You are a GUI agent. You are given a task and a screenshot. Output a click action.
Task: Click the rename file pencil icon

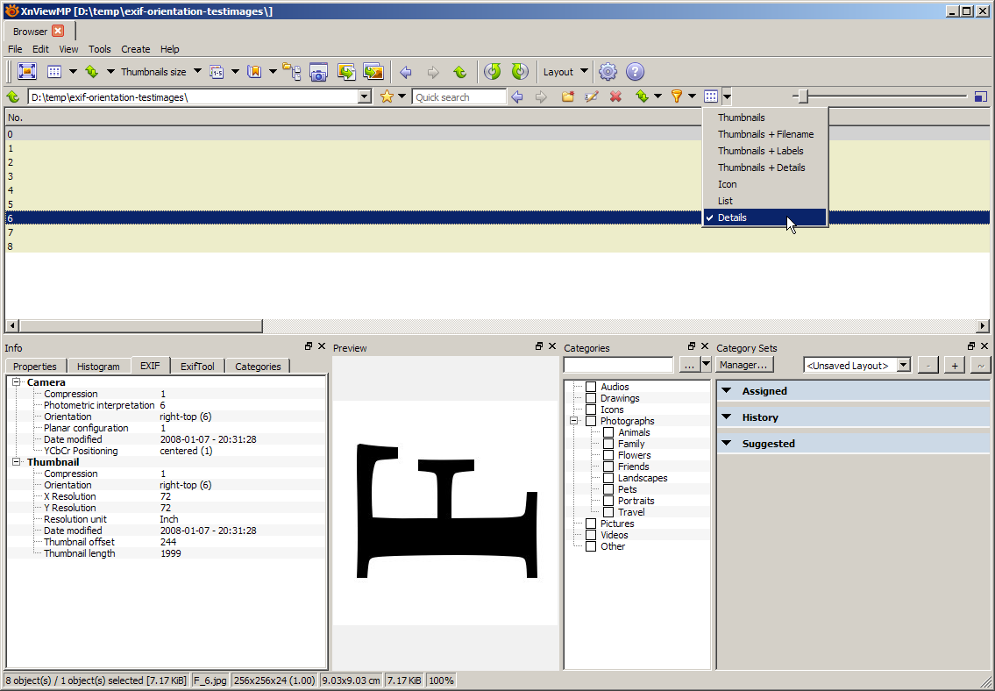(x=592, y=96)
